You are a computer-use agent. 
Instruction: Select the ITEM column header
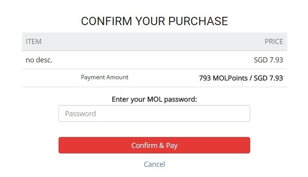[x=34, y=41]
